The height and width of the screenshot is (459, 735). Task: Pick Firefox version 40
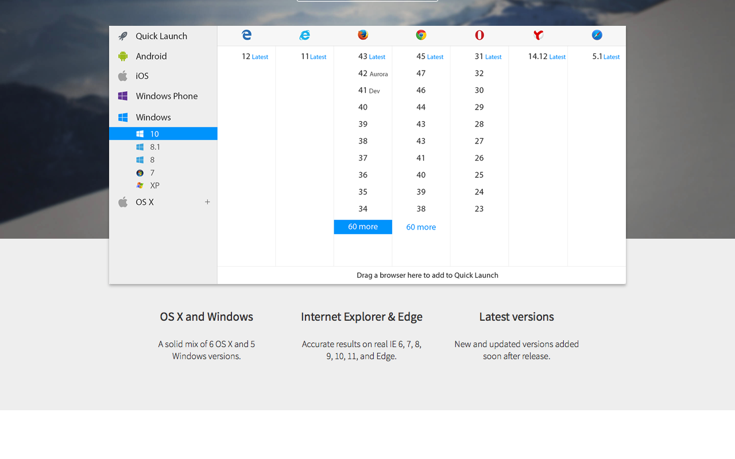point(363,107)
